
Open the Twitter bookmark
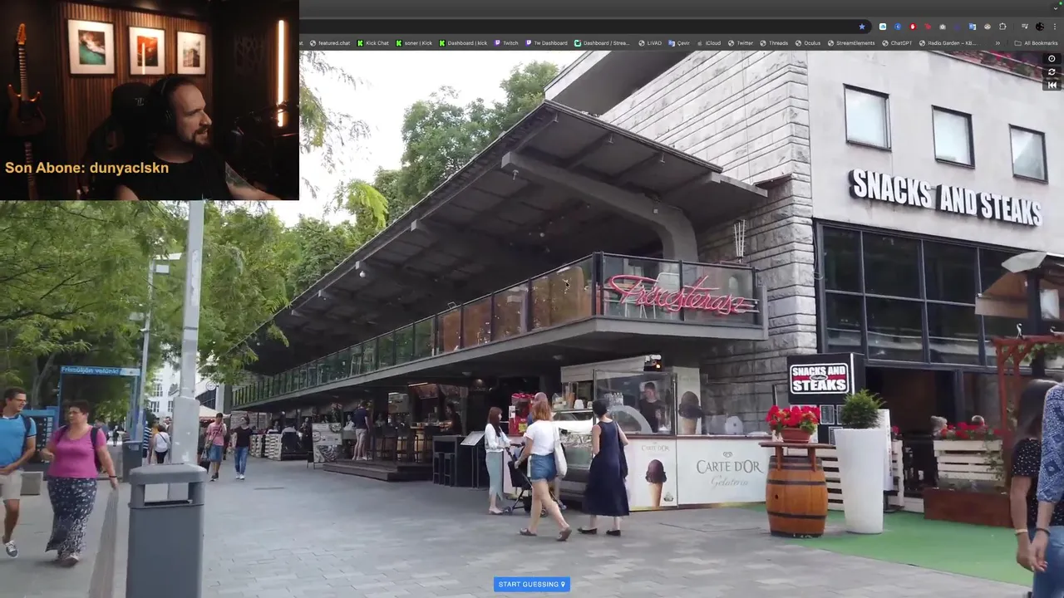point(741,43)
